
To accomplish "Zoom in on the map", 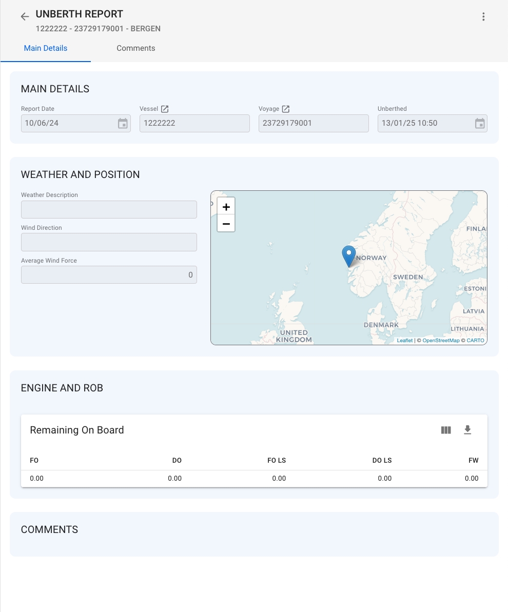I will pyautogui.click(x=226, y=207).
